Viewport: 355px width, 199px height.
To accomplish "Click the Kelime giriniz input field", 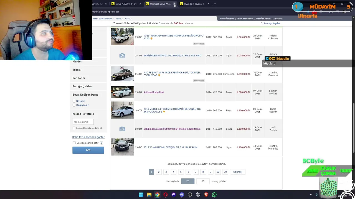I will [83, 122].
